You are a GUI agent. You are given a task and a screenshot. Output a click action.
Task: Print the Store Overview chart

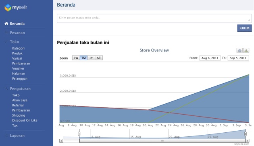tap(239, 50)
